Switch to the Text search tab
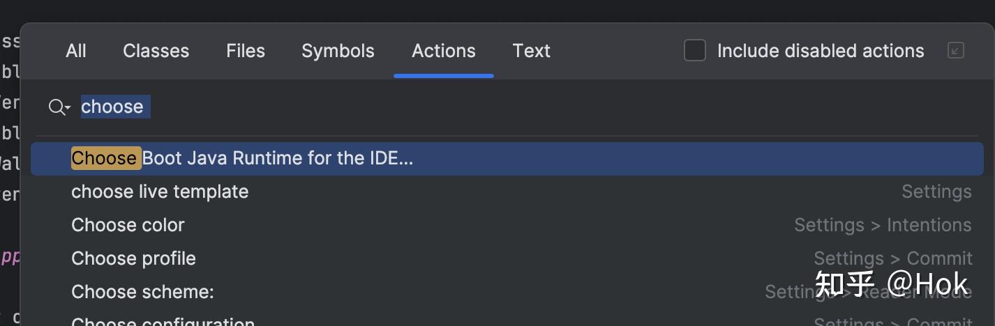The image size is (995, 326). click(531, 51)
